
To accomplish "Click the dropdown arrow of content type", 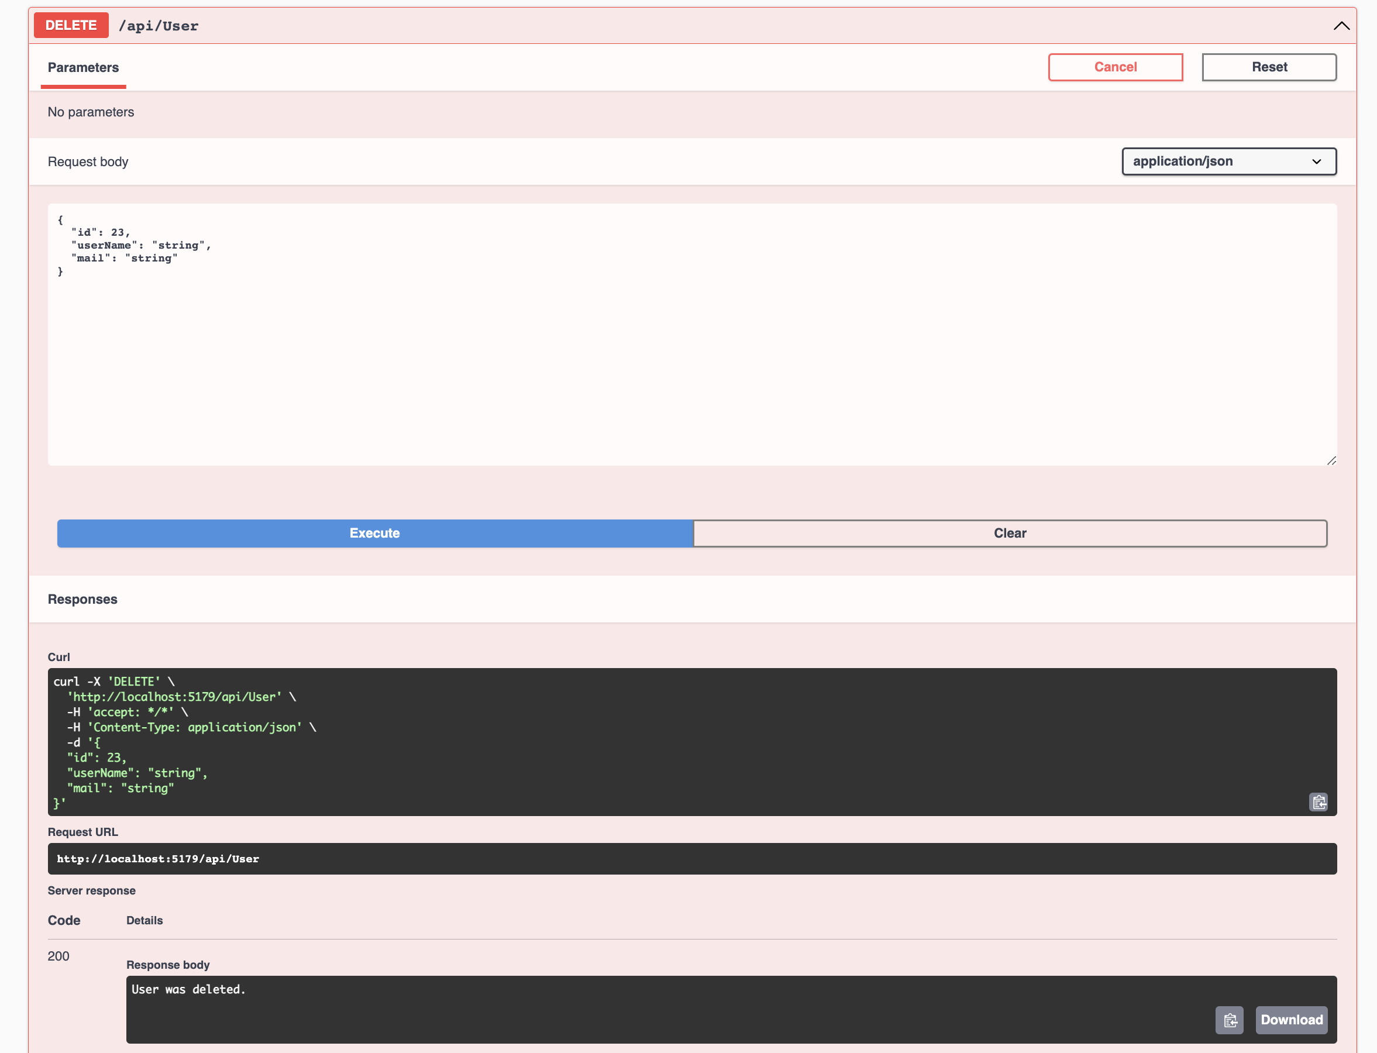I will (1316, 161).
